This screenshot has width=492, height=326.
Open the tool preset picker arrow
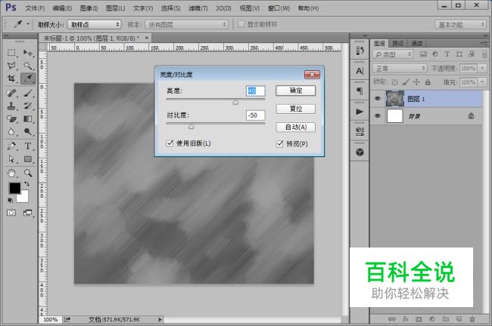click(28, 24)
